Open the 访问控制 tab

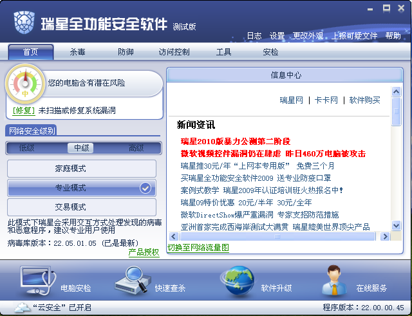[x=174, y=51]
